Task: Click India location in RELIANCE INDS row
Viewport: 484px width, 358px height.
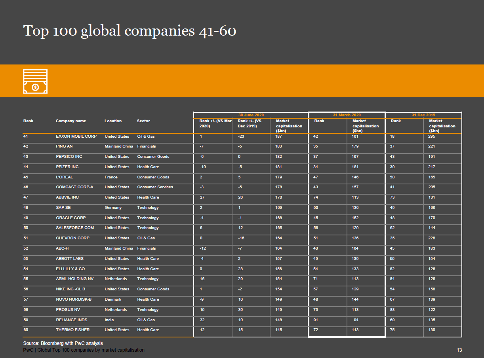Action: pos(109,320)
